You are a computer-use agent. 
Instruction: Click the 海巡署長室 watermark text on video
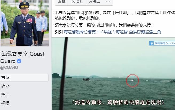(160, 43)
